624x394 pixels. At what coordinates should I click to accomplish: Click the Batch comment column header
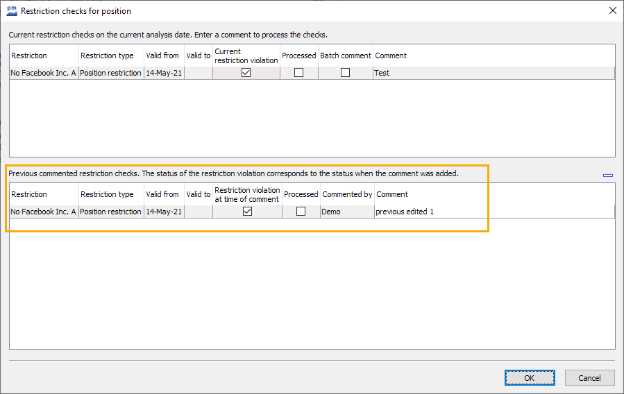[345, 55]
